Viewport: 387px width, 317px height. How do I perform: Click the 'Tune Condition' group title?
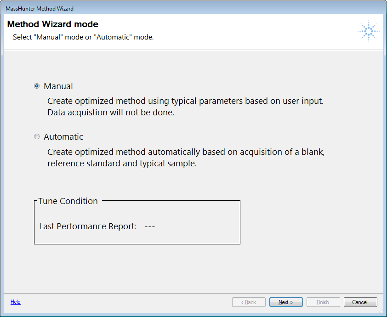click(68, 201)
